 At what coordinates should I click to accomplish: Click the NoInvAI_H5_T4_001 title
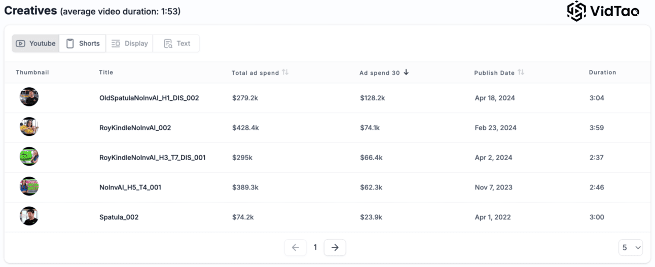[x=130, y=187]
